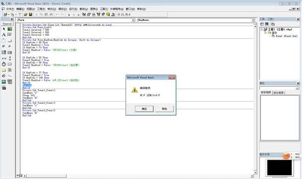Switch to the 按分类序 properties tab
302x179 pixels.
click(279, 93)
